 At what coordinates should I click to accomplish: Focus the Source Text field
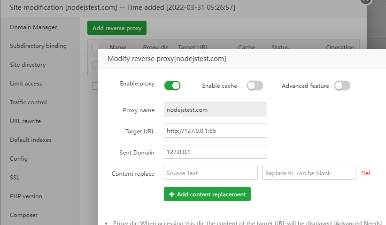[x=210, y=173]
